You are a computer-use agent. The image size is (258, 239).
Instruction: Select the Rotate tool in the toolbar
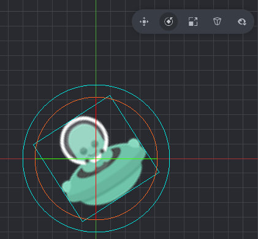169,22
